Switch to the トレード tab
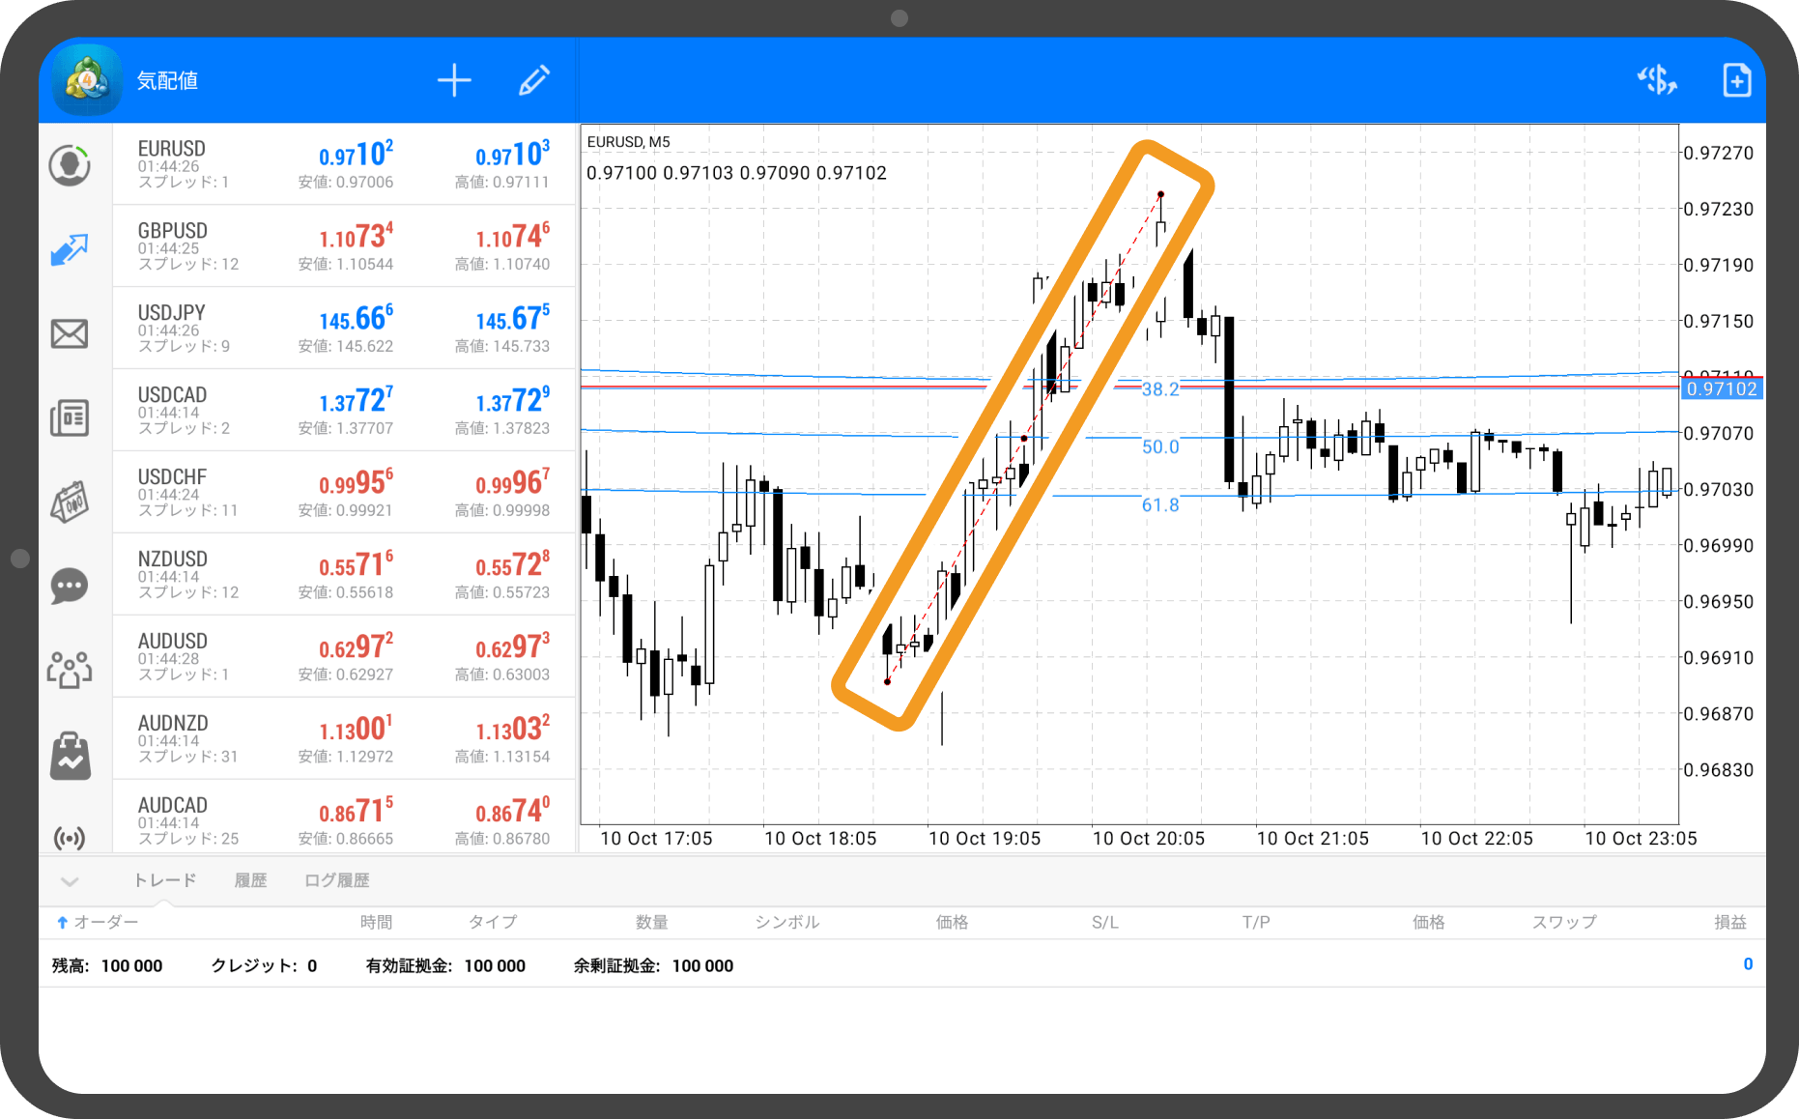Viewport: 1799px width, 1119px height. tap(164, 880)
